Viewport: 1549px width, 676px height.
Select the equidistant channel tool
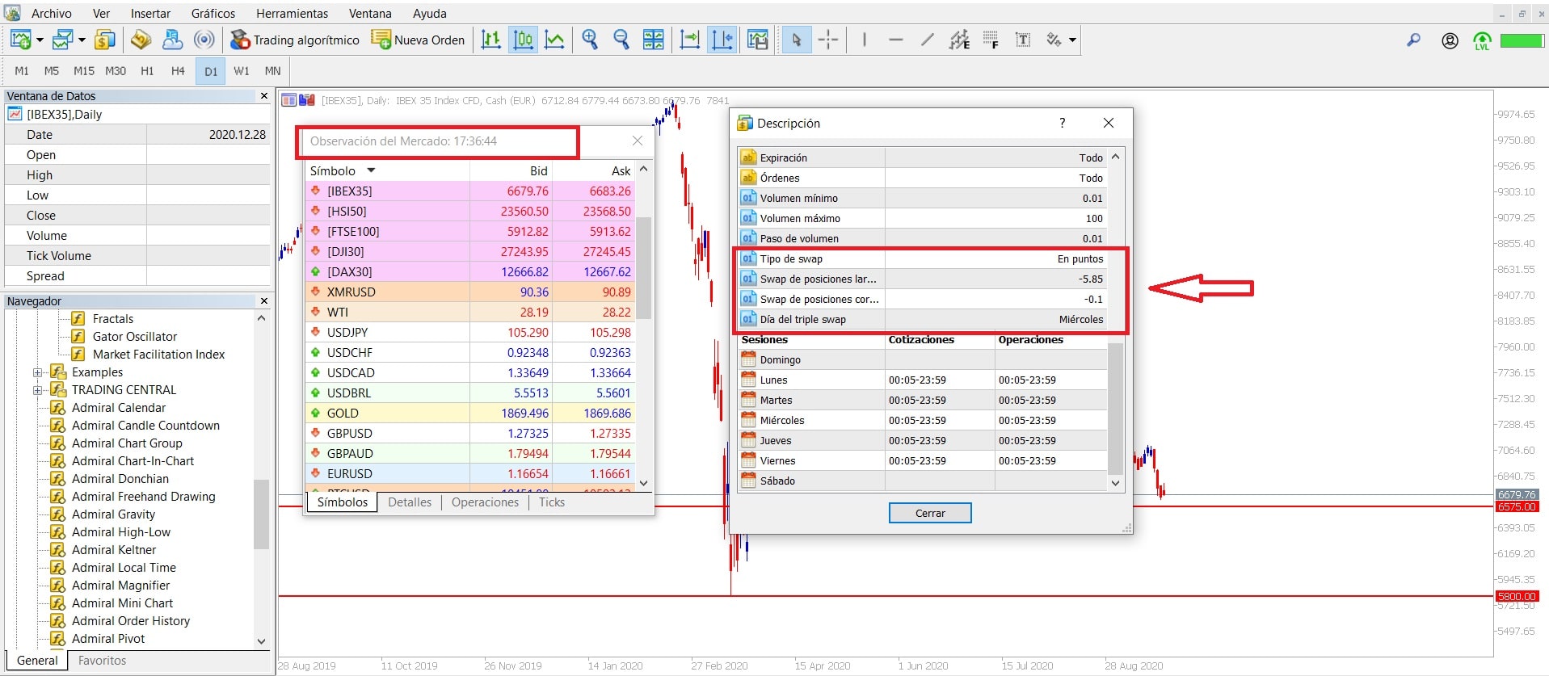[959, 40]
